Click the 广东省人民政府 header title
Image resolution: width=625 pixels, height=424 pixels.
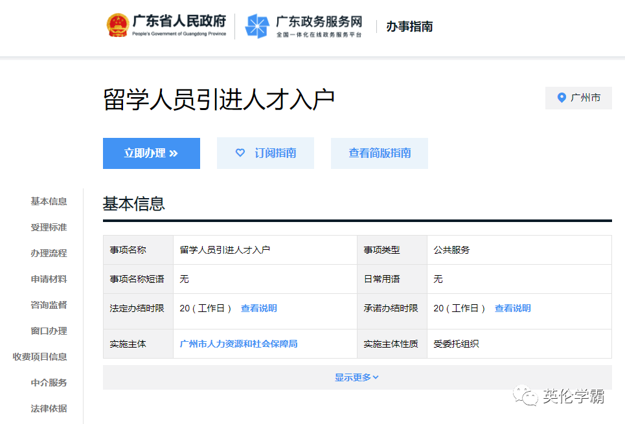tap(179, 21)
